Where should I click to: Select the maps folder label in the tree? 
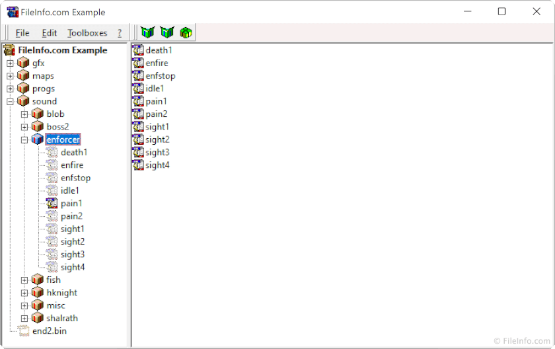coord(43,76)
